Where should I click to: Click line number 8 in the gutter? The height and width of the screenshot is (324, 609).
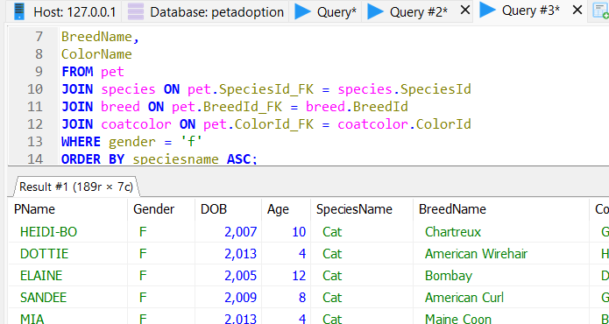tap(39, 54)
